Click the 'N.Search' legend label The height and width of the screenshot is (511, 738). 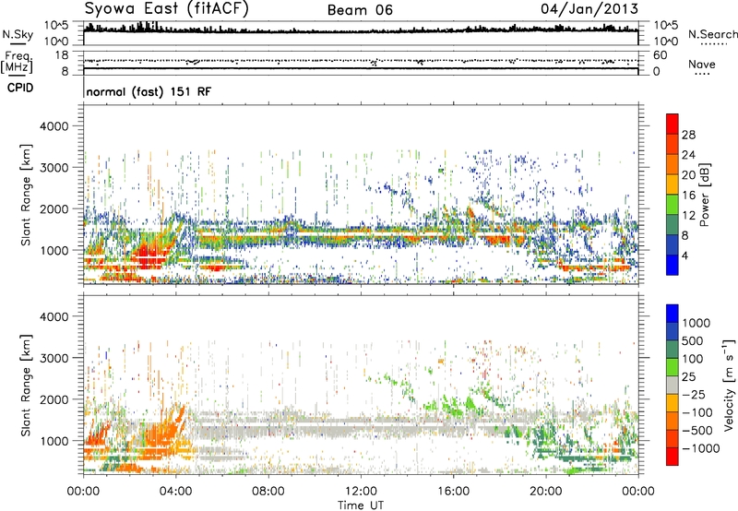(712, 34)
